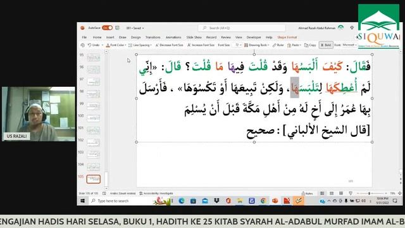Switch to the Review tab
The width and height of the screenshot is (405, 228).
[226, 37]
